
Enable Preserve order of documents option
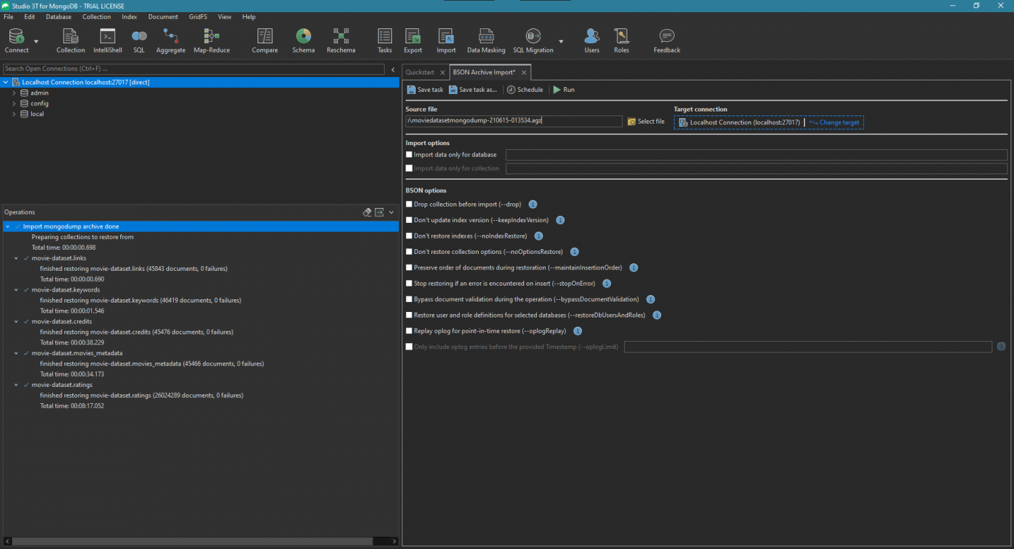coord(409,267)
